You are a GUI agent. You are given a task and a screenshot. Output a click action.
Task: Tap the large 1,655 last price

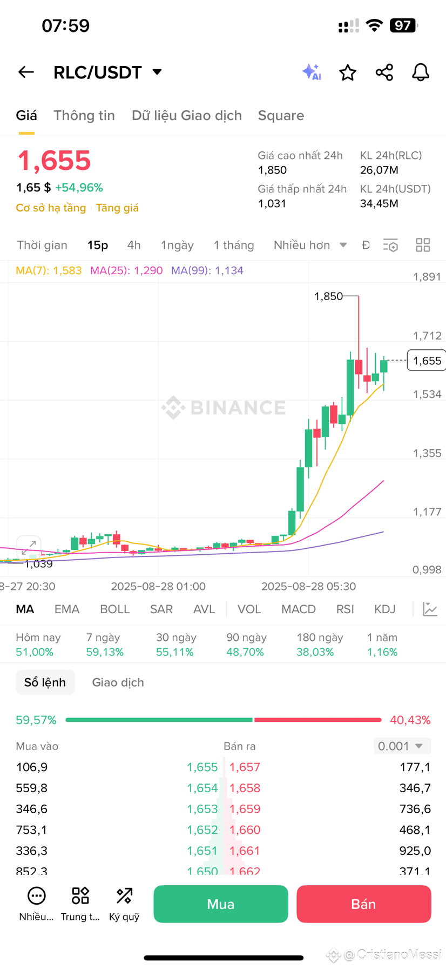tap(54, 161)
